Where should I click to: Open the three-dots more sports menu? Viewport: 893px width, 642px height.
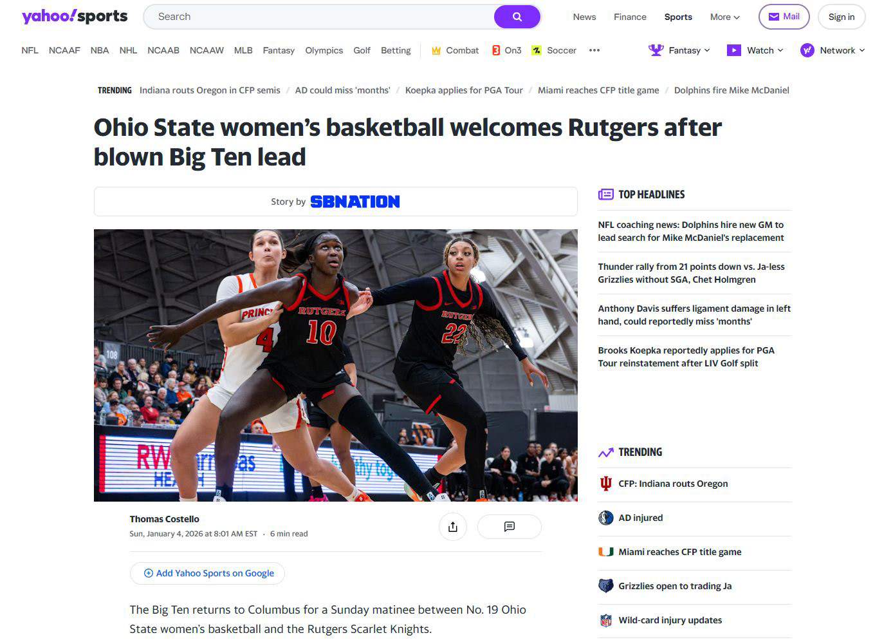click(594, 50)
